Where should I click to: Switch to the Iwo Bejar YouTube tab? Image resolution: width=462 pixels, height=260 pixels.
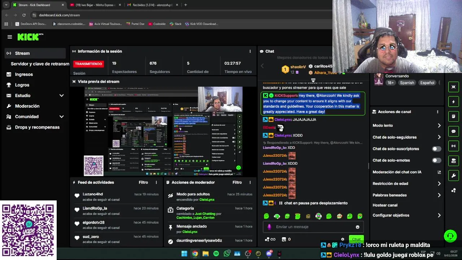[x=95, y=5]
